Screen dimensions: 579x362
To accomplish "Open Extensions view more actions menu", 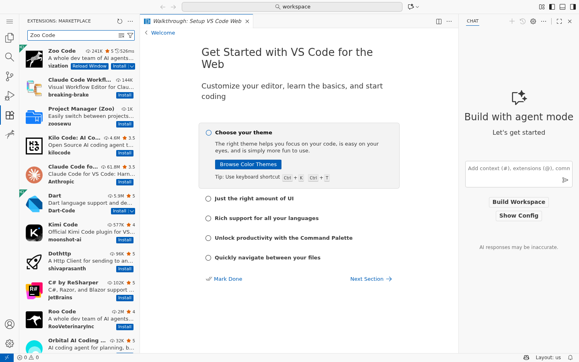I will click(x=130, y=21).
